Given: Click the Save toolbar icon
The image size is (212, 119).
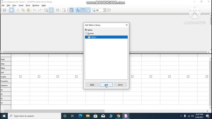Looking at the screenshot, I should [x=4, y=10].
